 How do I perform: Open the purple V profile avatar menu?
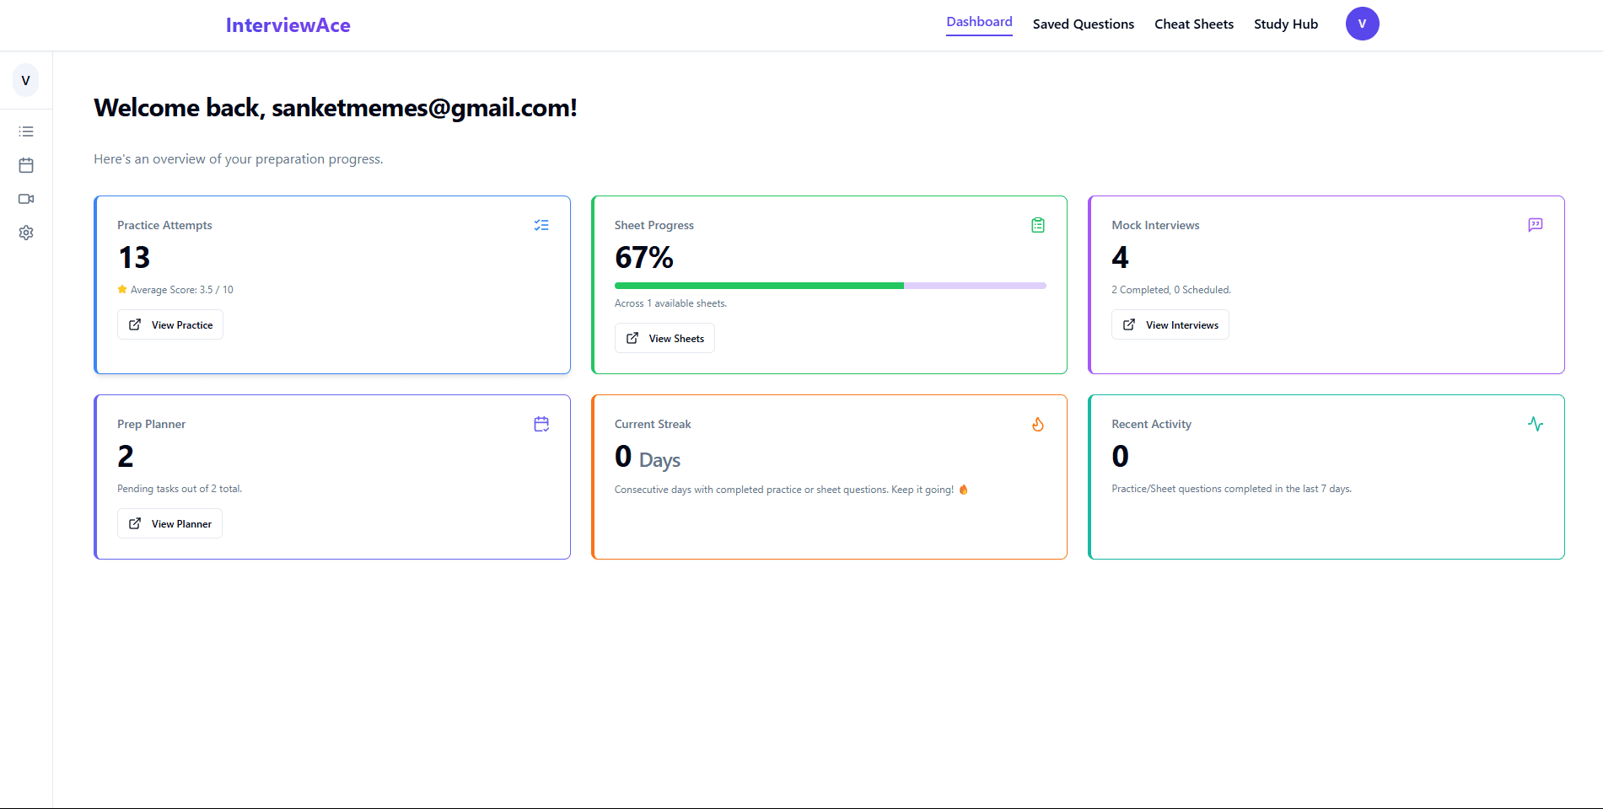(x=1362, y=24)
